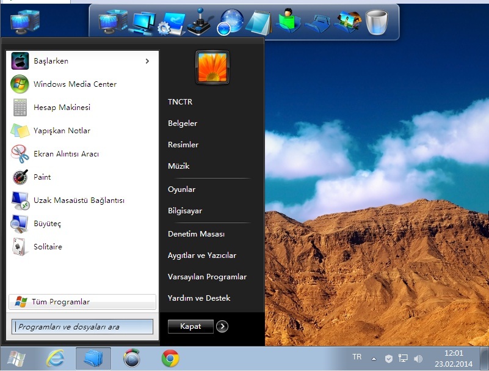
Task: Click the Windows Start button
Action: tap(16, 358)
